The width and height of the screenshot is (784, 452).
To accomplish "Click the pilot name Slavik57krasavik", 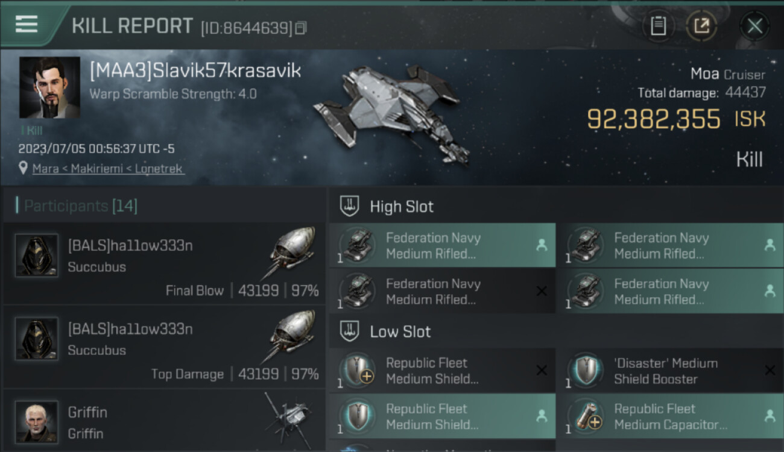I will (x=195, y=71).
